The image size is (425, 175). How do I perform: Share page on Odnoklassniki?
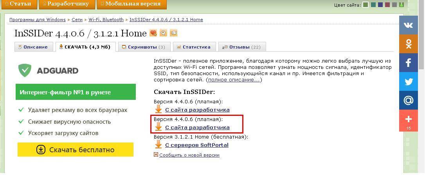click(409, 44)
